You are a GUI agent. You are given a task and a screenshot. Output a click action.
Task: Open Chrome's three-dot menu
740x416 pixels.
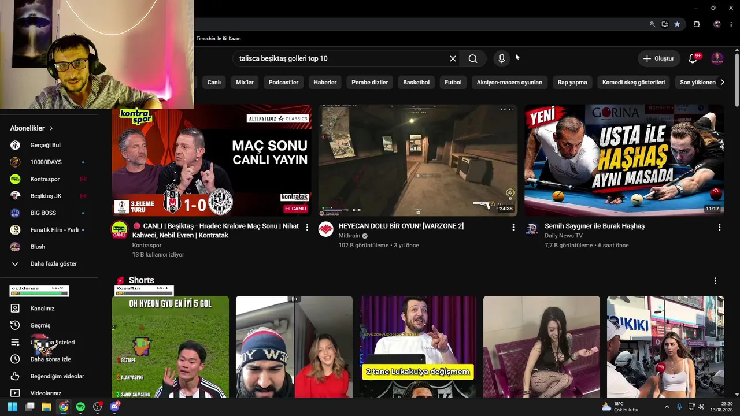click(x=732, y=24)
